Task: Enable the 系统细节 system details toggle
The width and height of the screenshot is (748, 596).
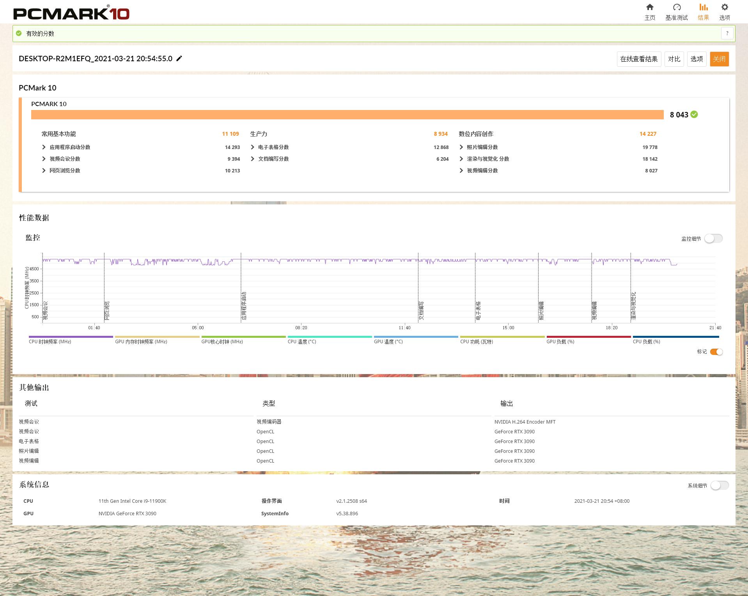Action: coord(720,485)
